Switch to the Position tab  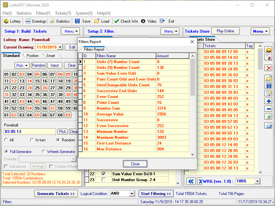(33, 56)
